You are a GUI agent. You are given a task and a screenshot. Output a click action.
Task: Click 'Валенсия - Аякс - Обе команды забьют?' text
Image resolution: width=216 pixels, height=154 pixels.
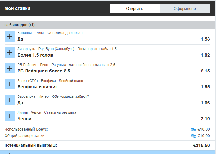tap(51, 33)
